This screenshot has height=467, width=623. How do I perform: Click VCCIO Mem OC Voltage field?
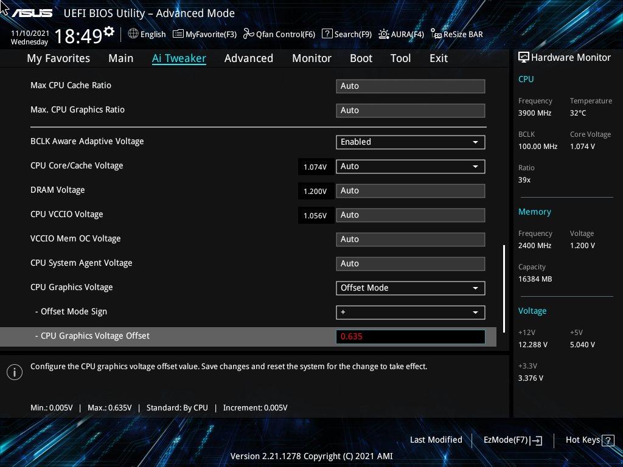411,240
